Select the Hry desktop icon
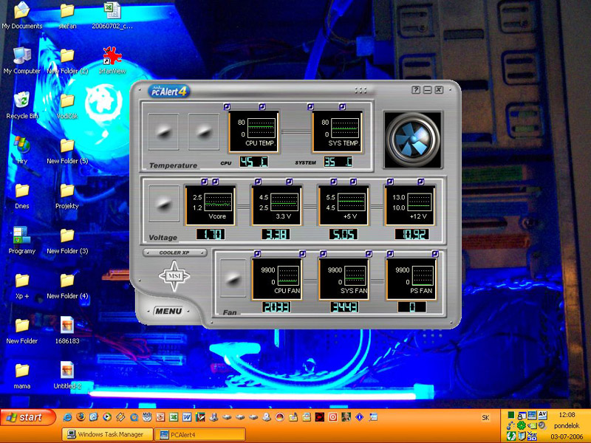Viewport: 591px width, 443px height. (x=22, y=151)
